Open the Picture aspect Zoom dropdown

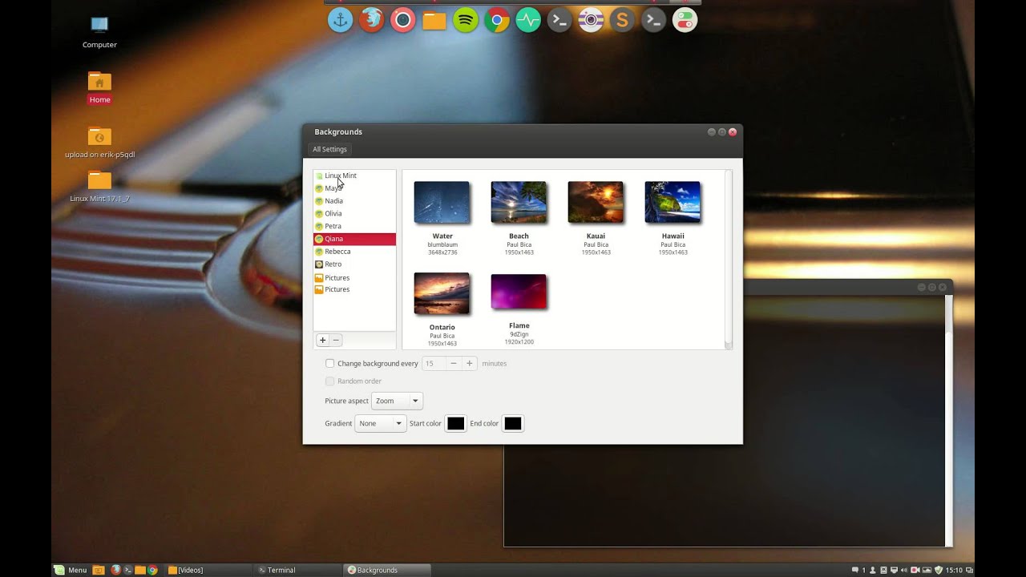[x=397, y=401]
